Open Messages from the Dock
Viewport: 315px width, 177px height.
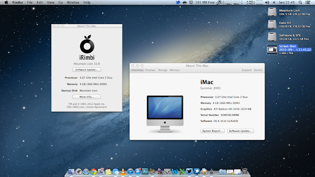115,172
